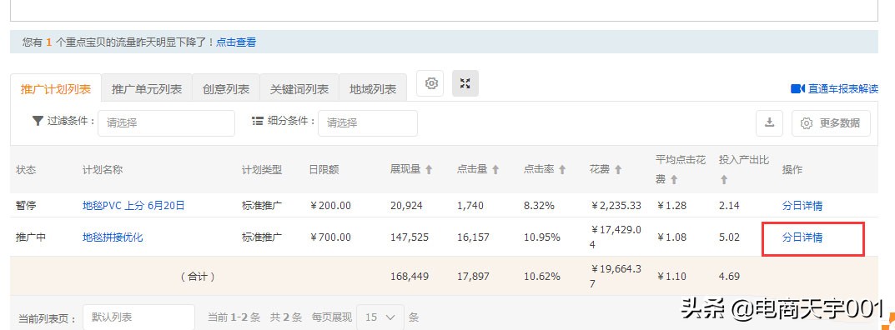Switch to 地域列表 tab
The height and width of the screenshot is (330, 895).
[373, 89]
